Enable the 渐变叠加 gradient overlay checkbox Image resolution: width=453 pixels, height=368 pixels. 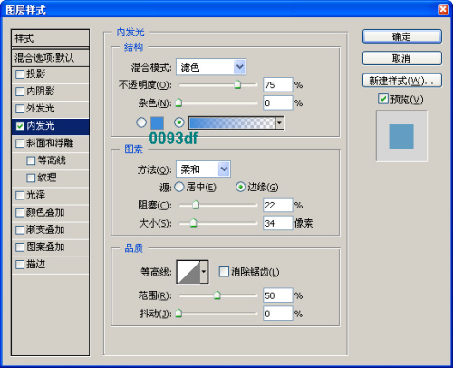pyautogui.click(x=20, y=230)
